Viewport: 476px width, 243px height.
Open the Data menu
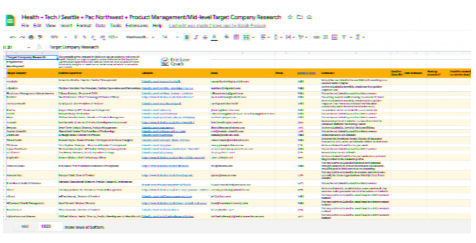[x=101, y=25]
